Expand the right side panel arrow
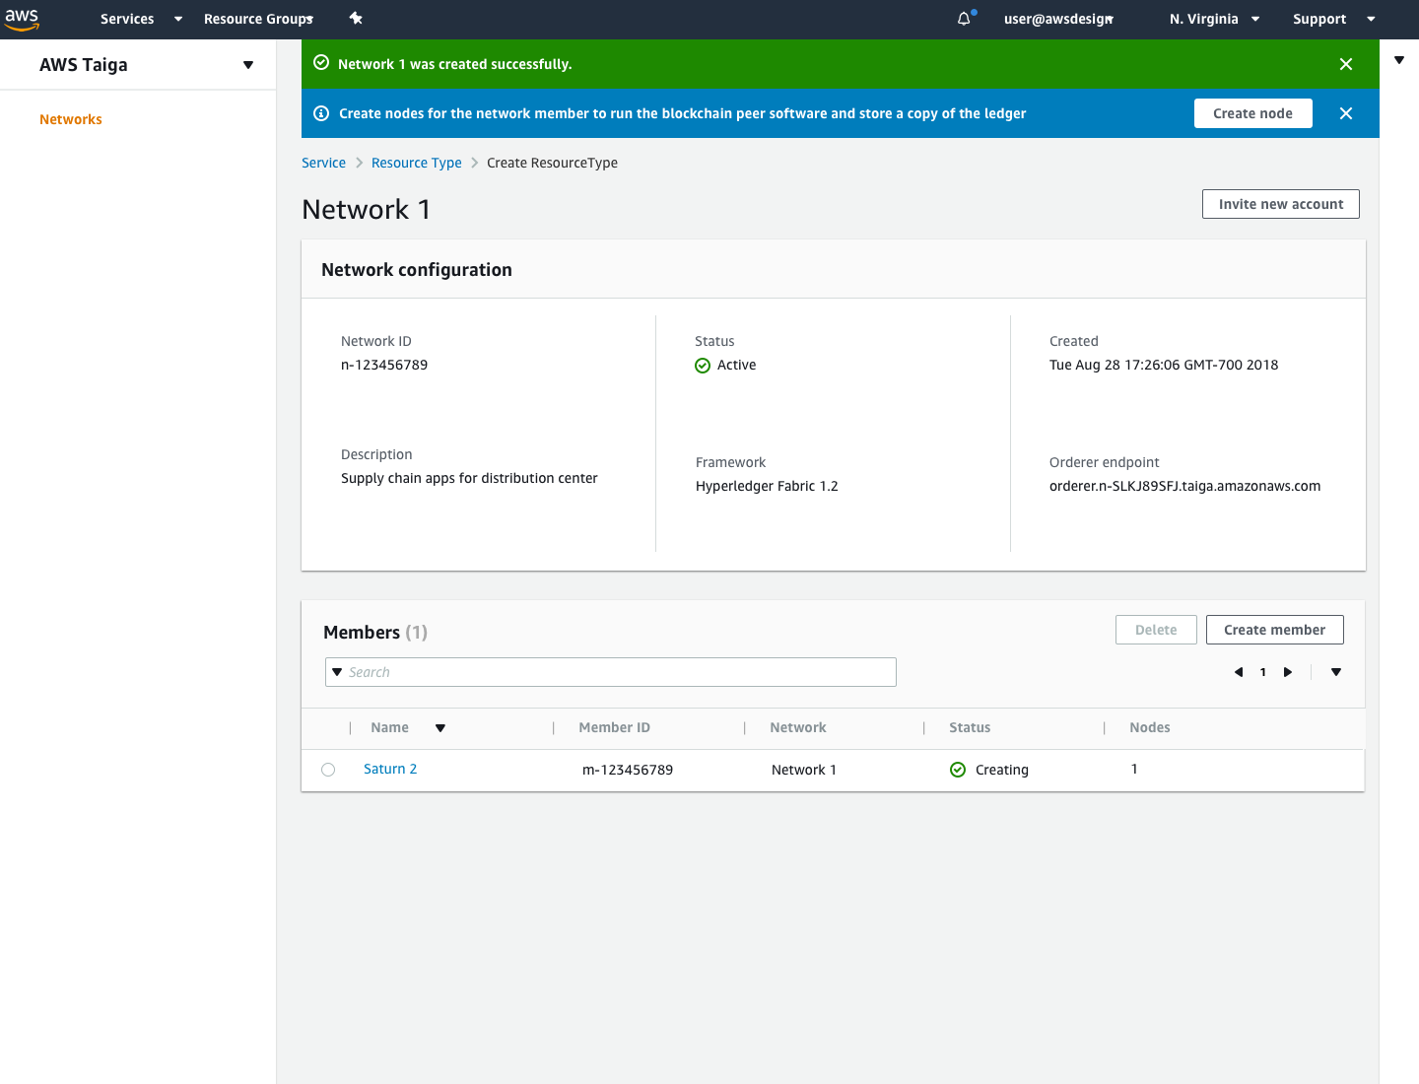1419x1084 pixels. 1399,60
